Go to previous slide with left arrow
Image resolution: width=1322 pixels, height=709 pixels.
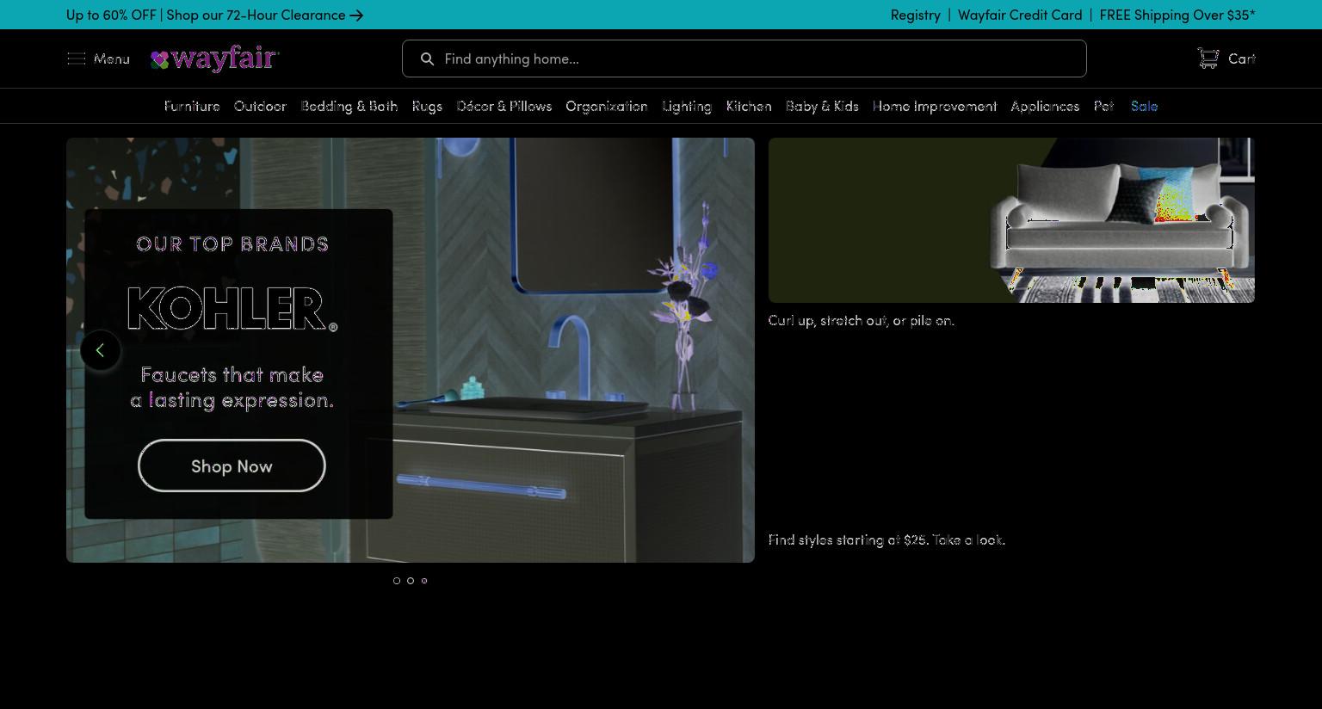click(101, 350)
